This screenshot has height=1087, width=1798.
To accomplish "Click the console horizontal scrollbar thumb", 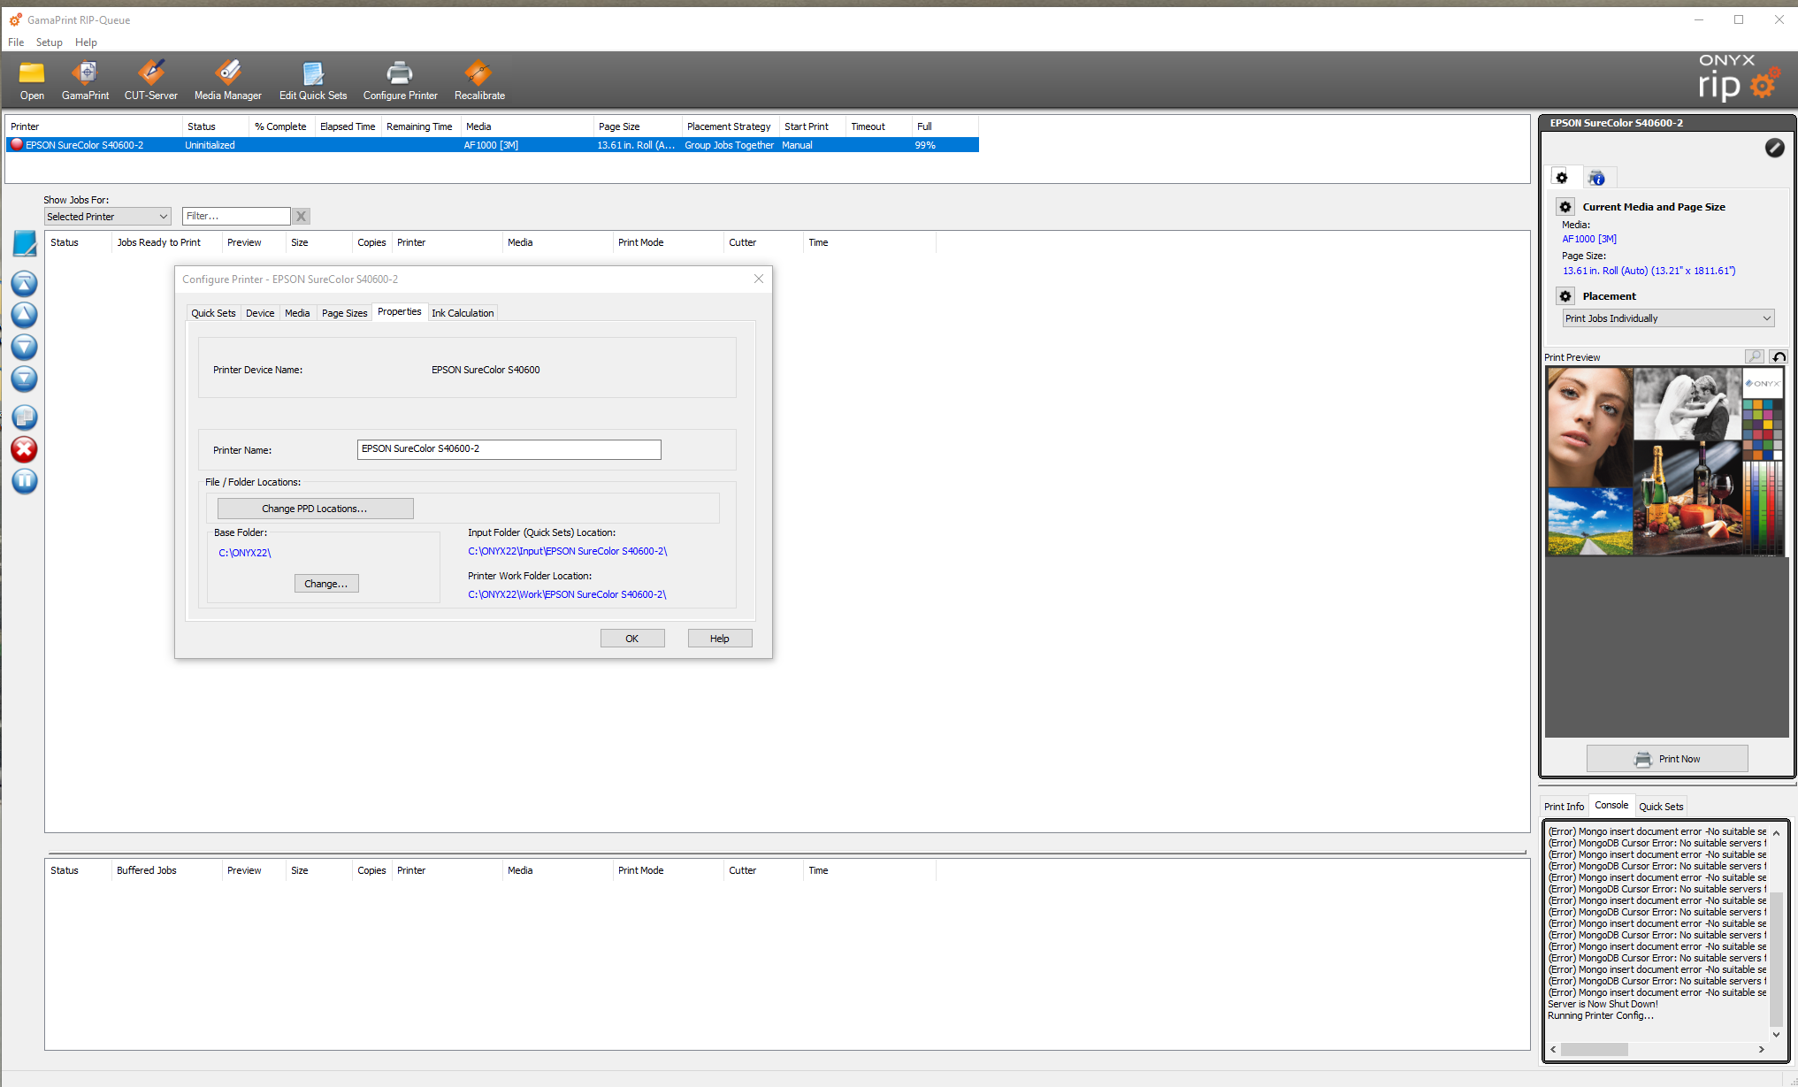I will tap(1594, 1050).
